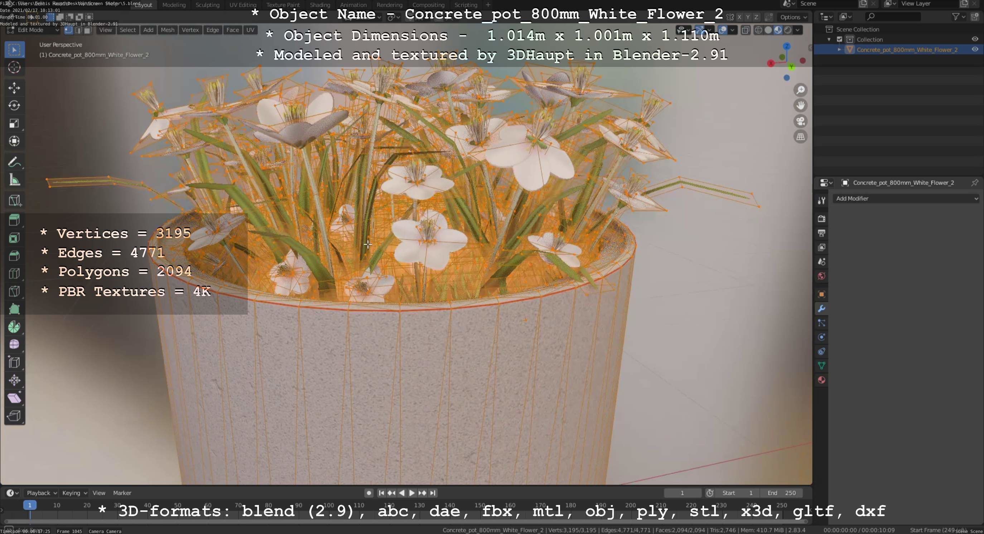The image size is (984, 534).
Task: Pick the Scale tool in toolbar
Action: [x=15, y=123]
